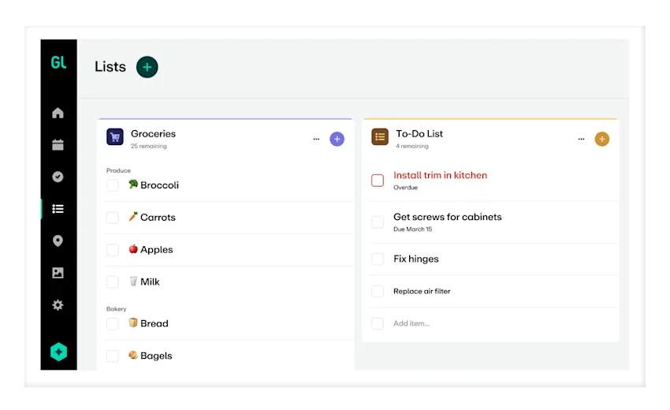This screenshot has width=670, height=410.
Task: Click the Bread item text
Action: 154,323
